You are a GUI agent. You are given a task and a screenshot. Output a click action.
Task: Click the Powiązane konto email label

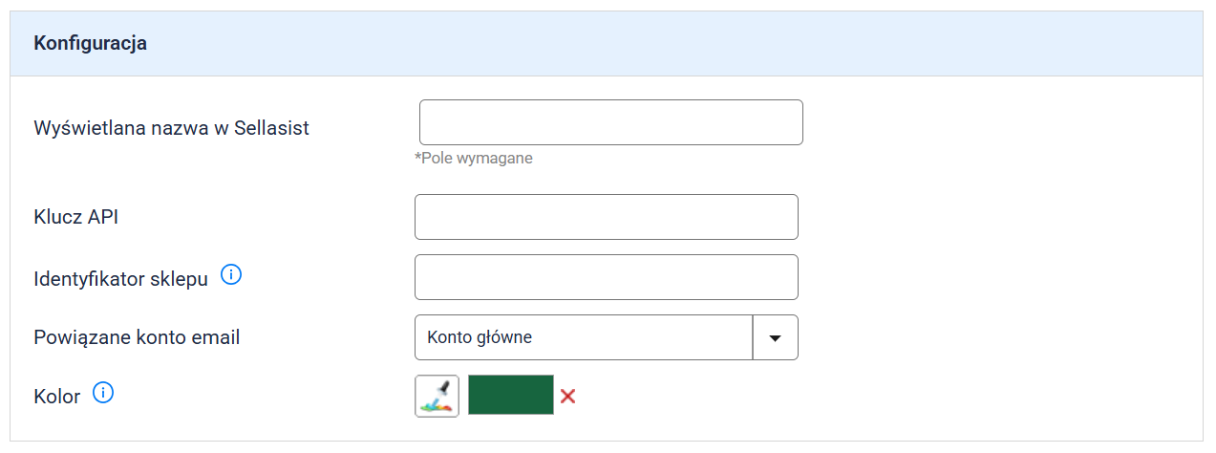(137, 337)
